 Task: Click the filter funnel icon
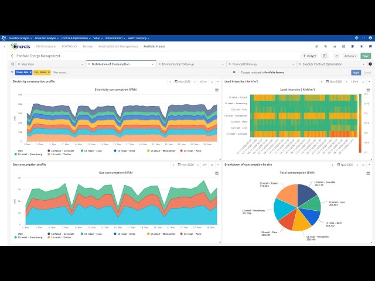(x=12, y=72)
